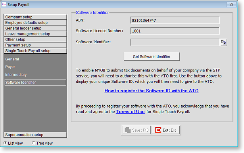
Task: Expand the General ledger setup section
Action: click(35, 28)
